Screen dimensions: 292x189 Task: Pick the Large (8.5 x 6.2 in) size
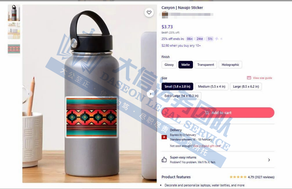[246, 87]
